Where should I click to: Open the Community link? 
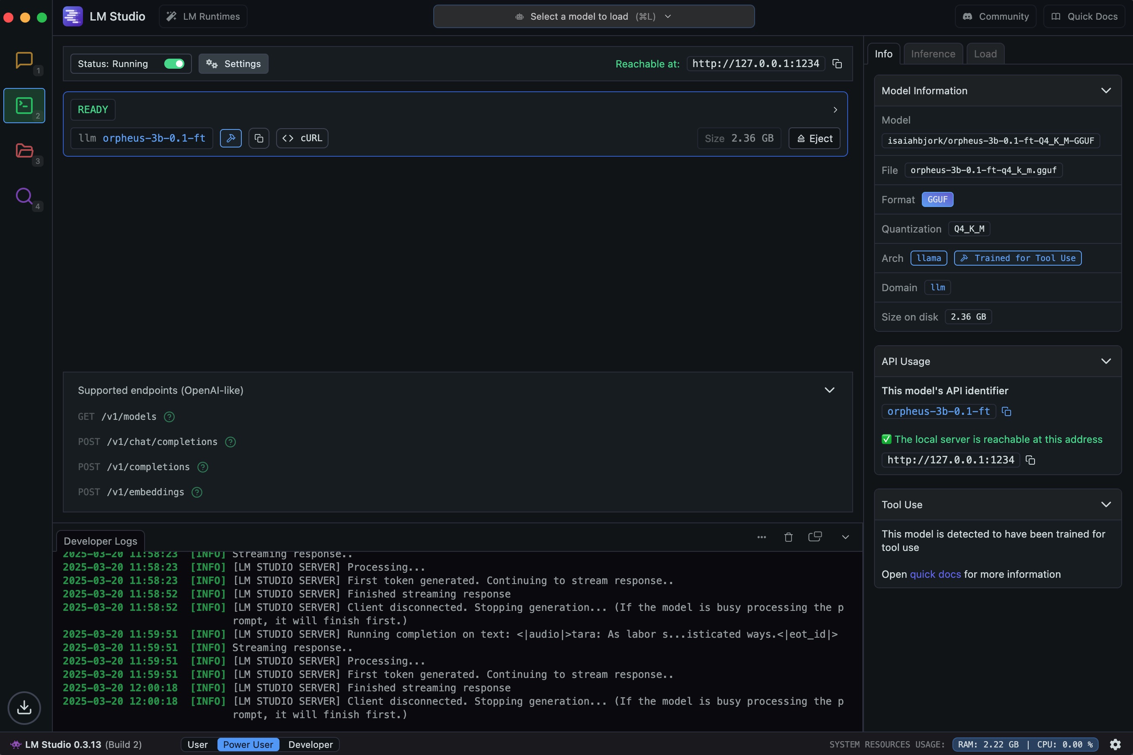(x=995, y=16)
